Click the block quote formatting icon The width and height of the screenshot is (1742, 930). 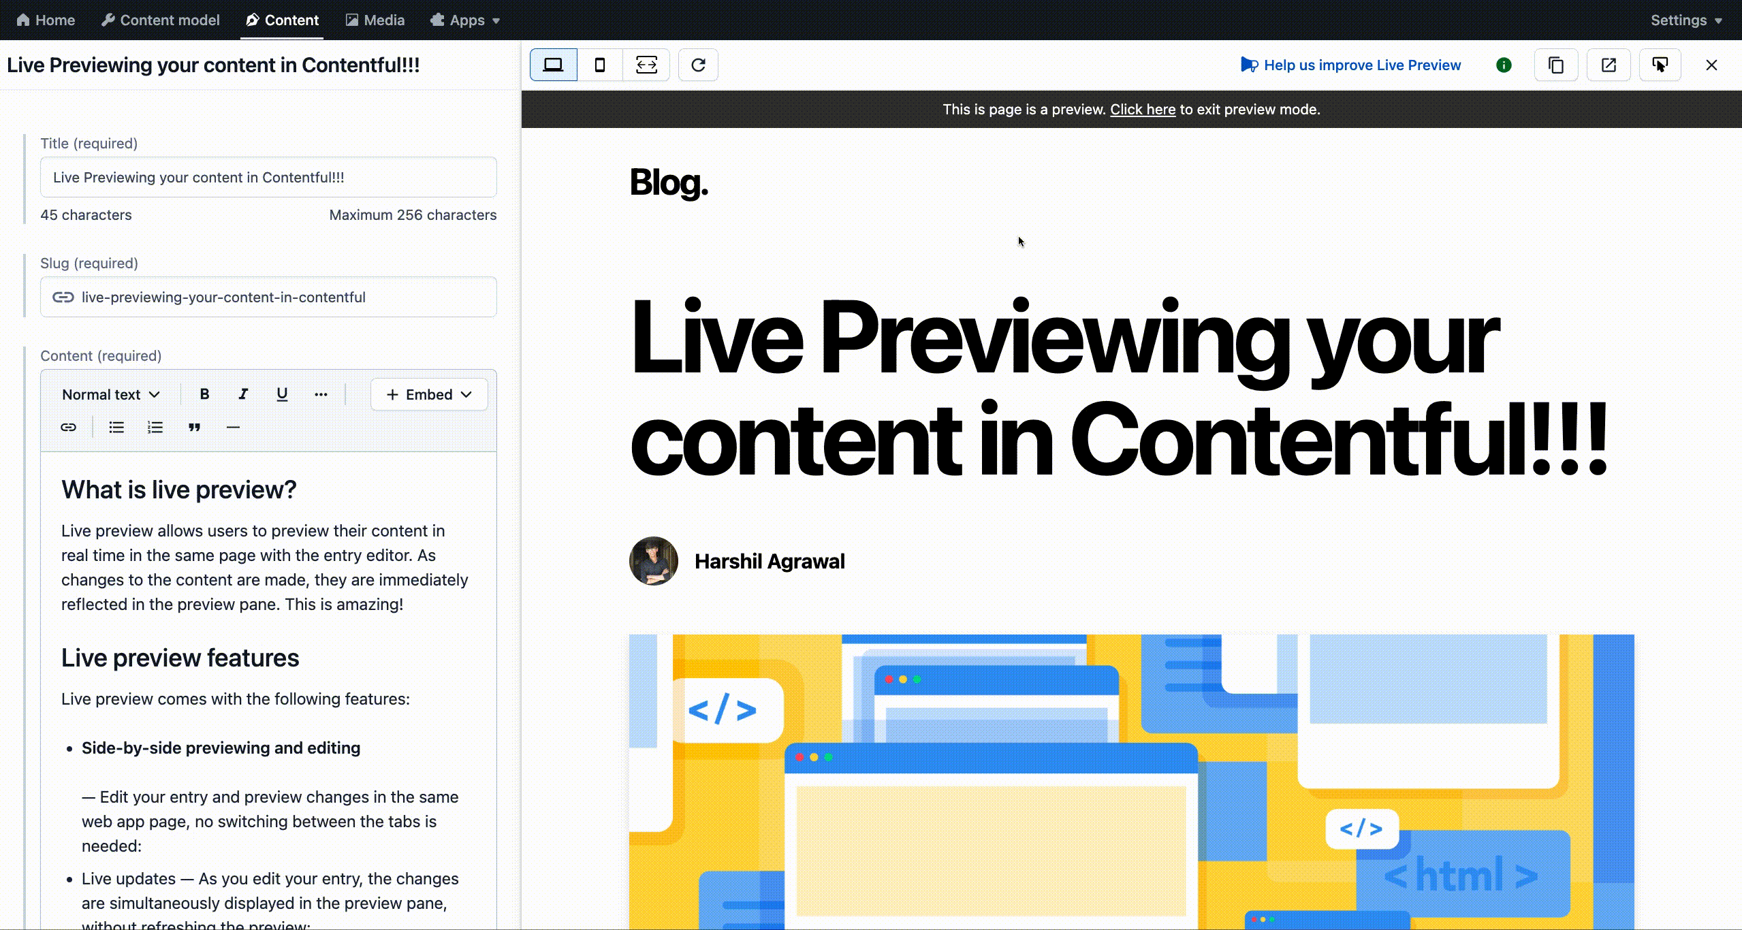click(193, 428)
